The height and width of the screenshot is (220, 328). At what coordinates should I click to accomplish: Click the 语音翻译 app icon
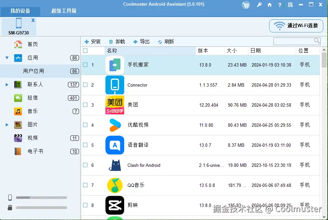115,145
